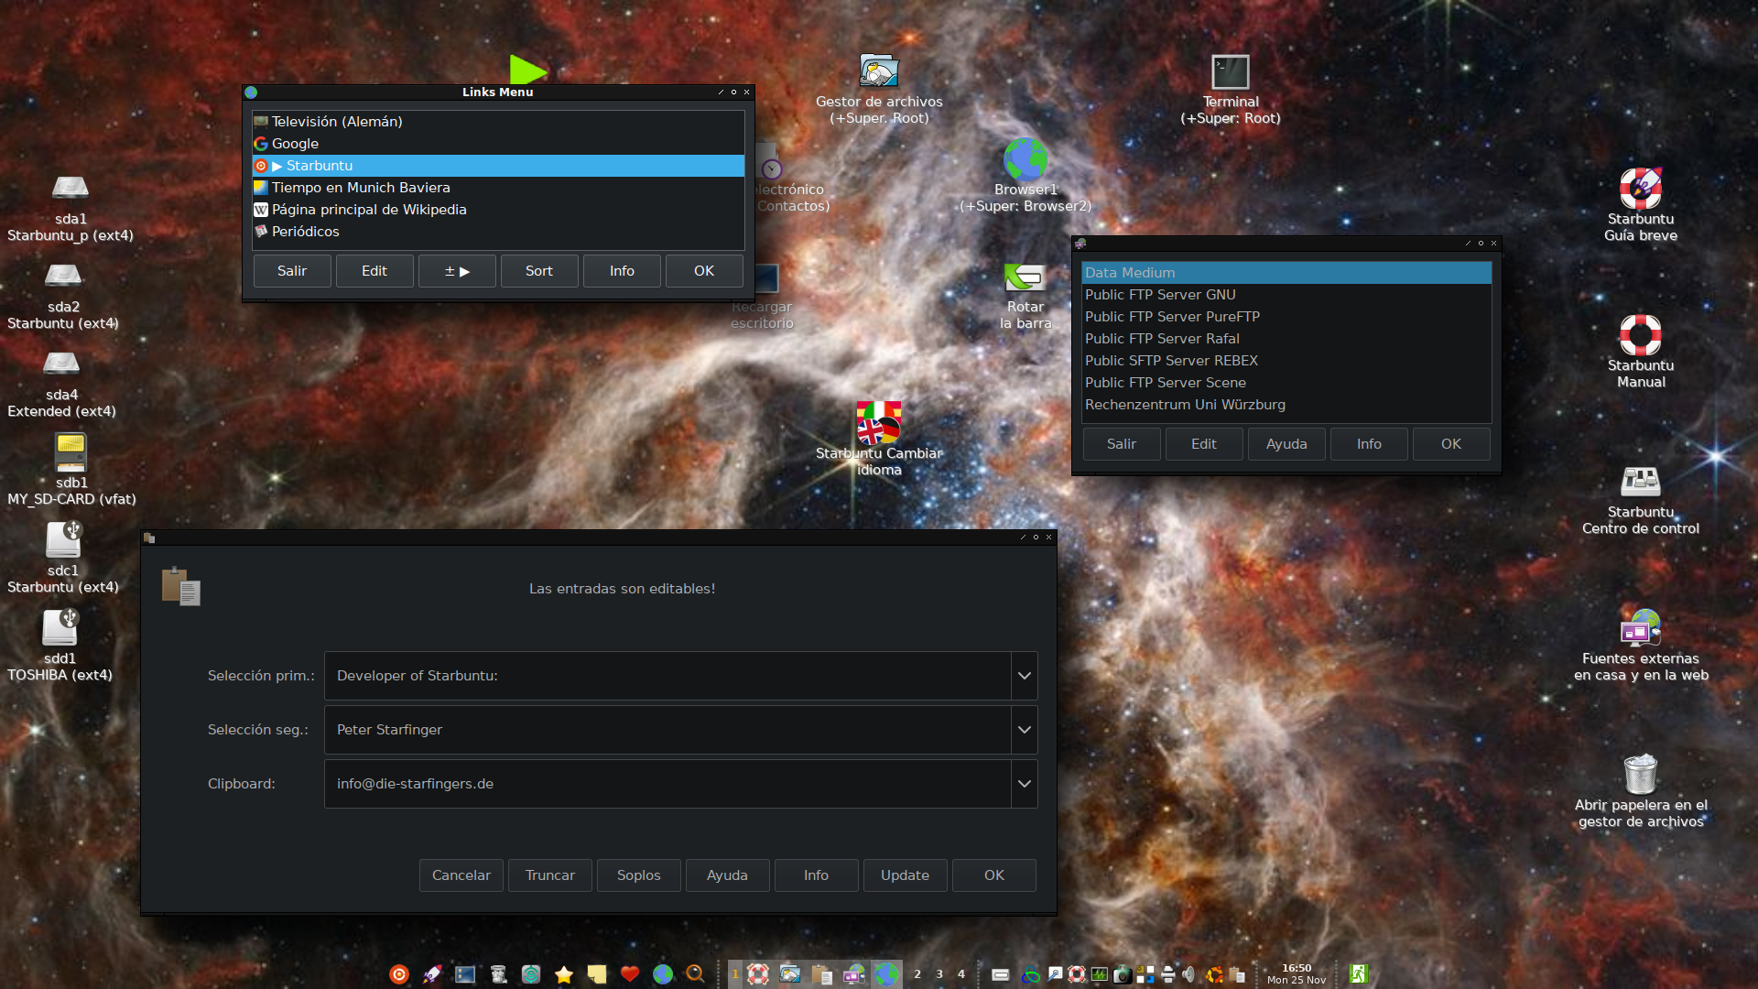Open sda4 Extended drive icon
This screenshot has height=989, width=1758.
click(x=61, y=364)
